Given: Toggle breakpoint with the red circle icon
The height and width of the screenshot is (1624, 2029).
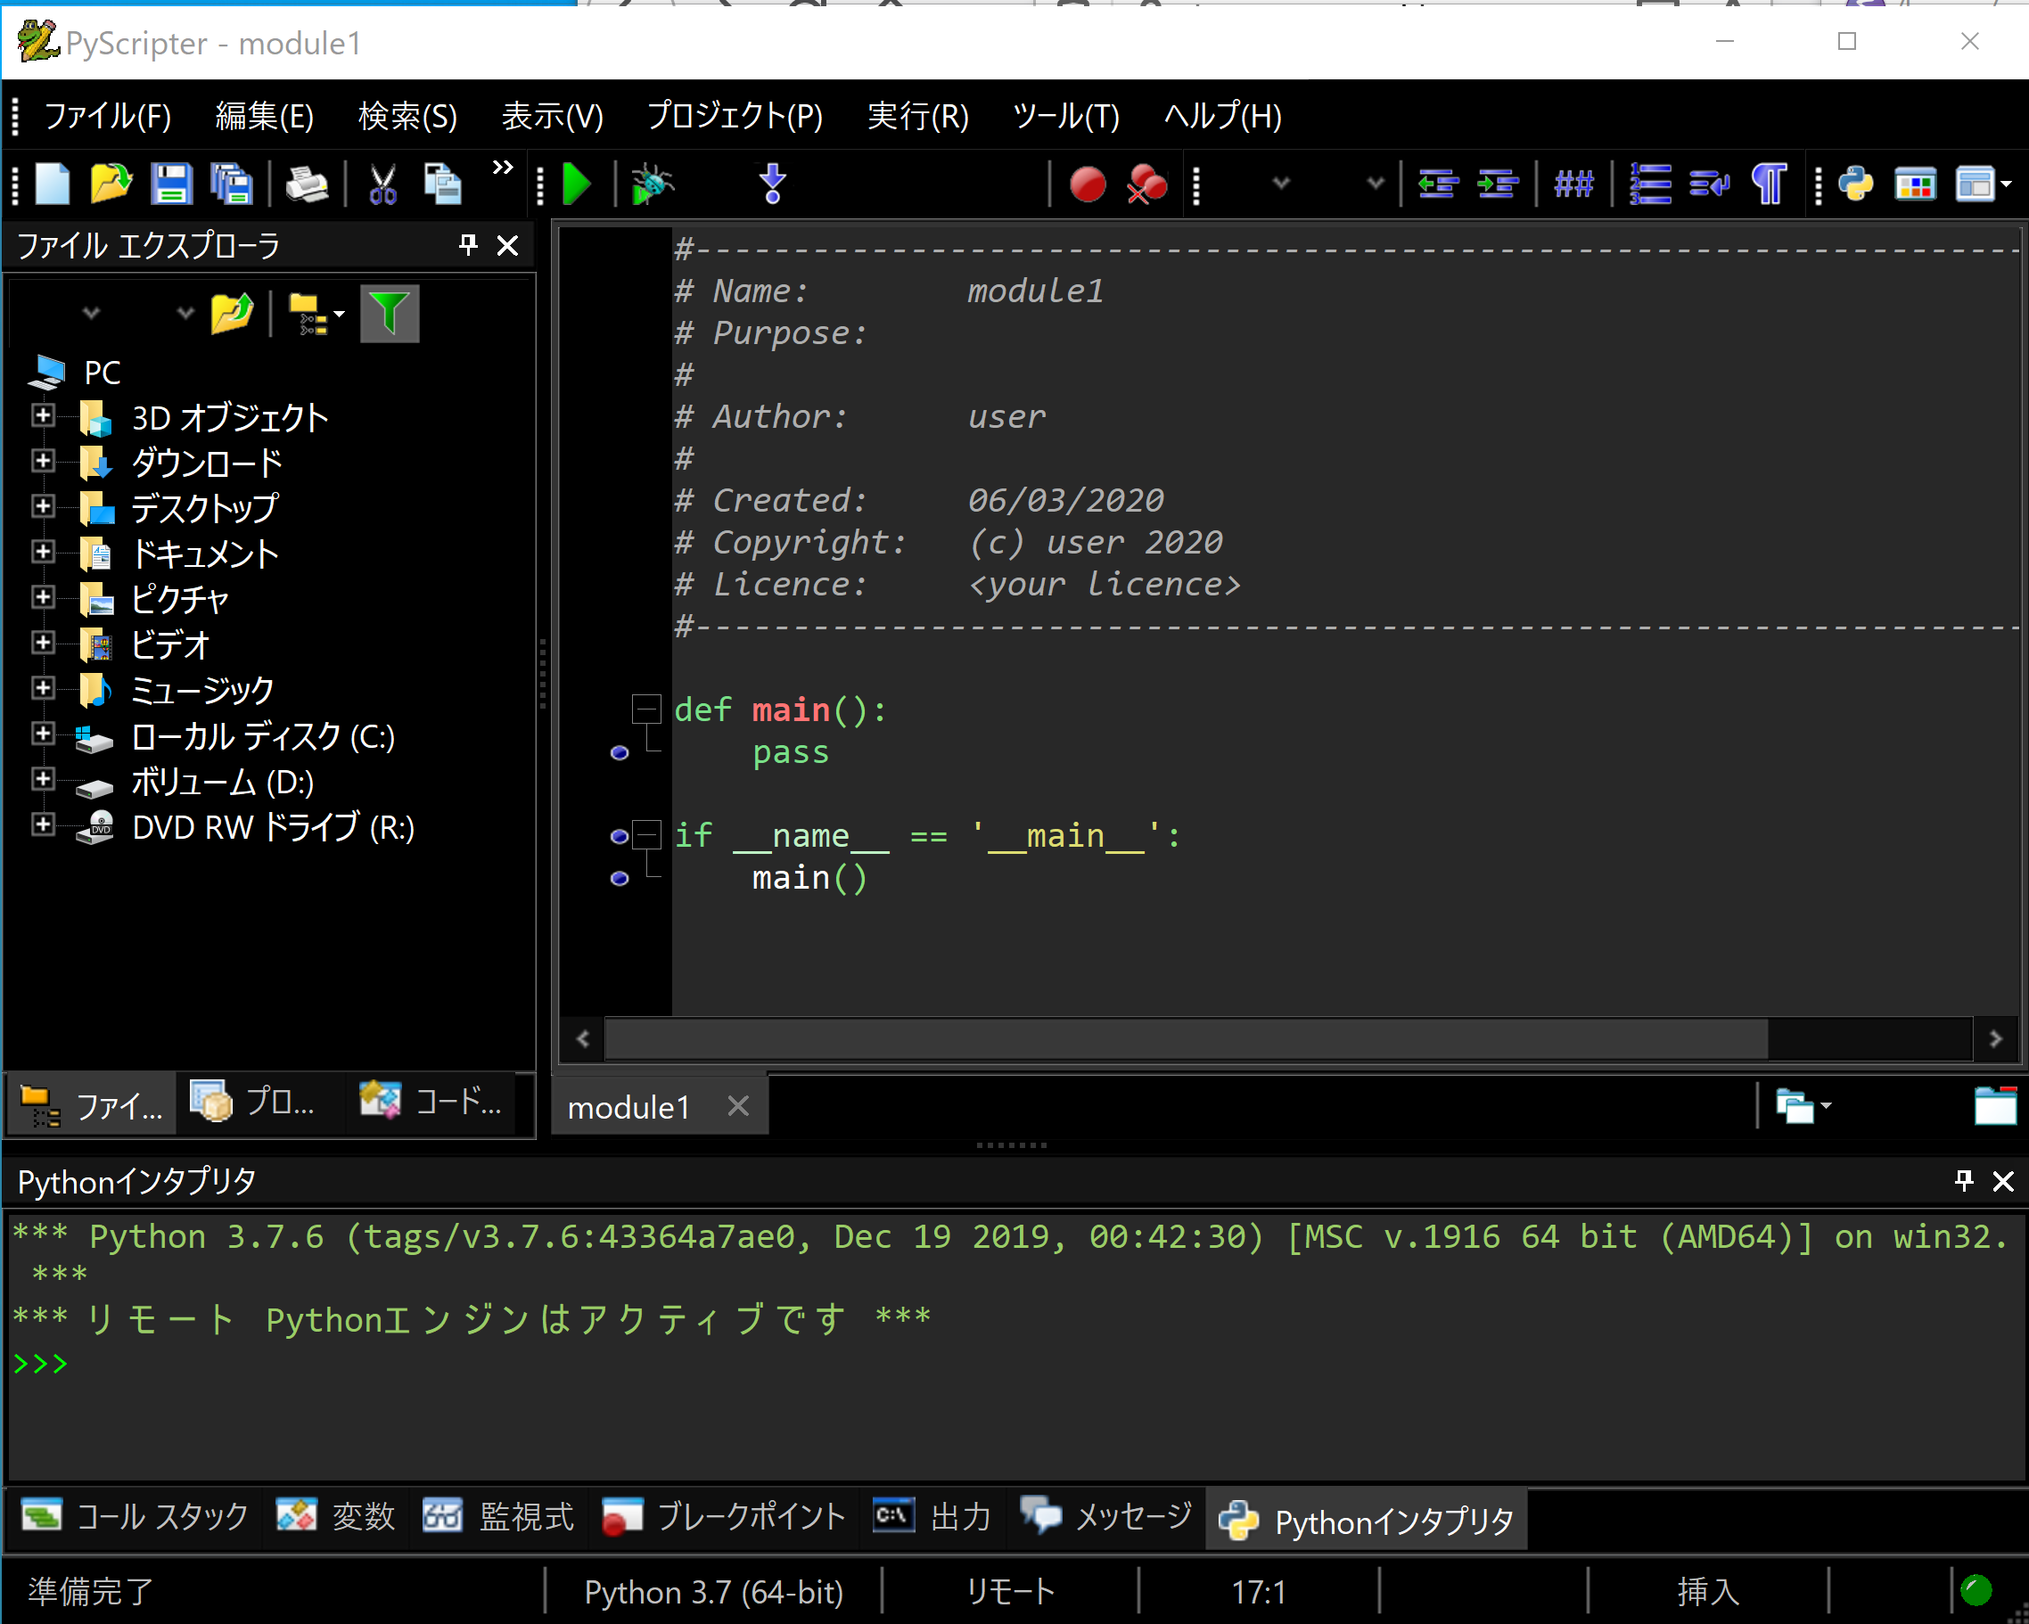Looking at the screenshot, I should (1088, 184).
